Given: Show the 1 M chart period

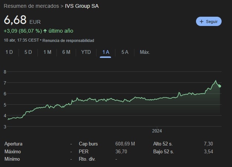Looking at the screenshot, I should (x=47, y=52).
